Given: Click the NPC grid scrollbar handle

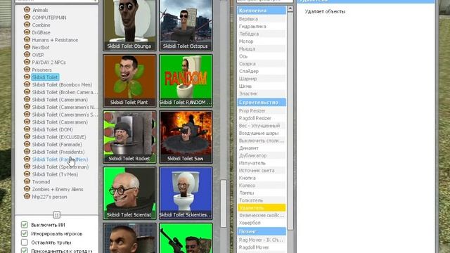Looking at the screenshot, I should (224, 203).
